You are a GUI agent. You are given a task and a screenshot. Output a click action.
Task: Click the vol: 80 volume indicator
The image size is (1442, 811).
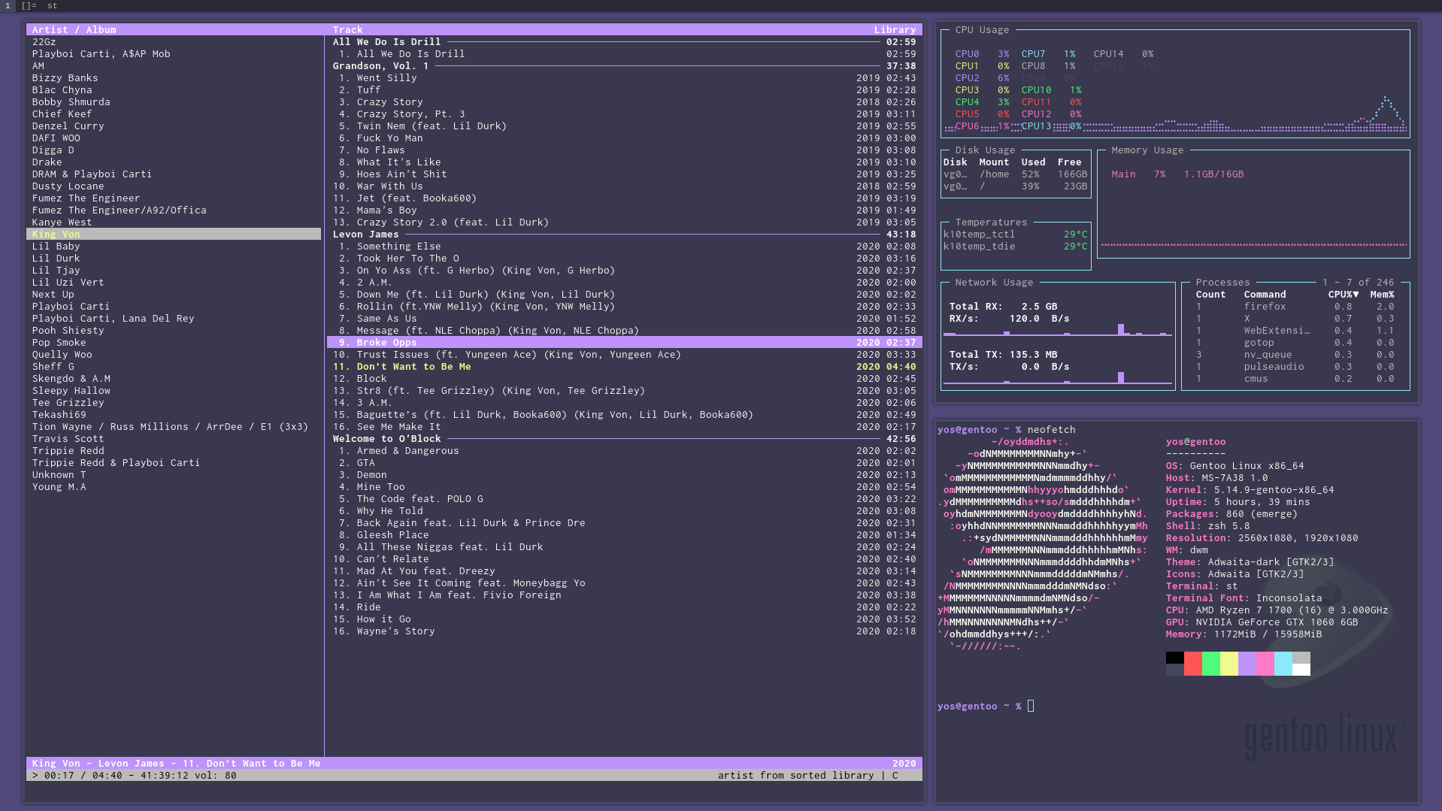pos(217,775)
